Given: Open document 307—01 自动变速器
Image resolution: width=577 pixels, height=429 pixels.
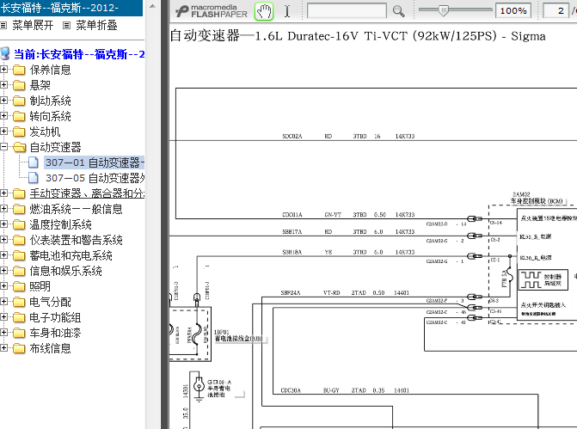Looking at the screenshot, I should (95, 162).
